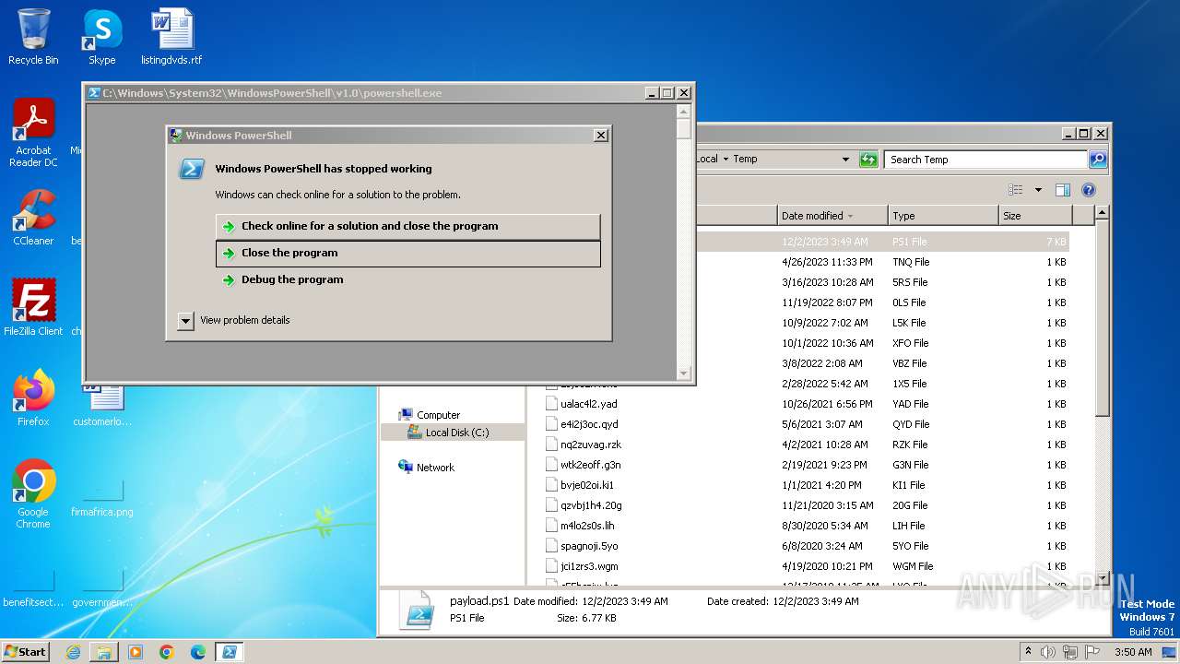
Task: Open Google Chrome desktop shortcut
Action: pos(33,494)
